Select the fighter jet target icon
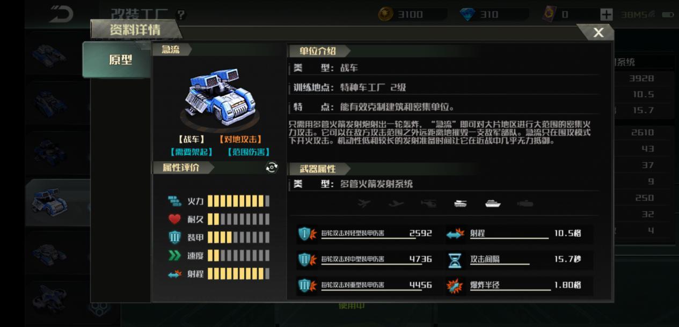 coord(364,204)
